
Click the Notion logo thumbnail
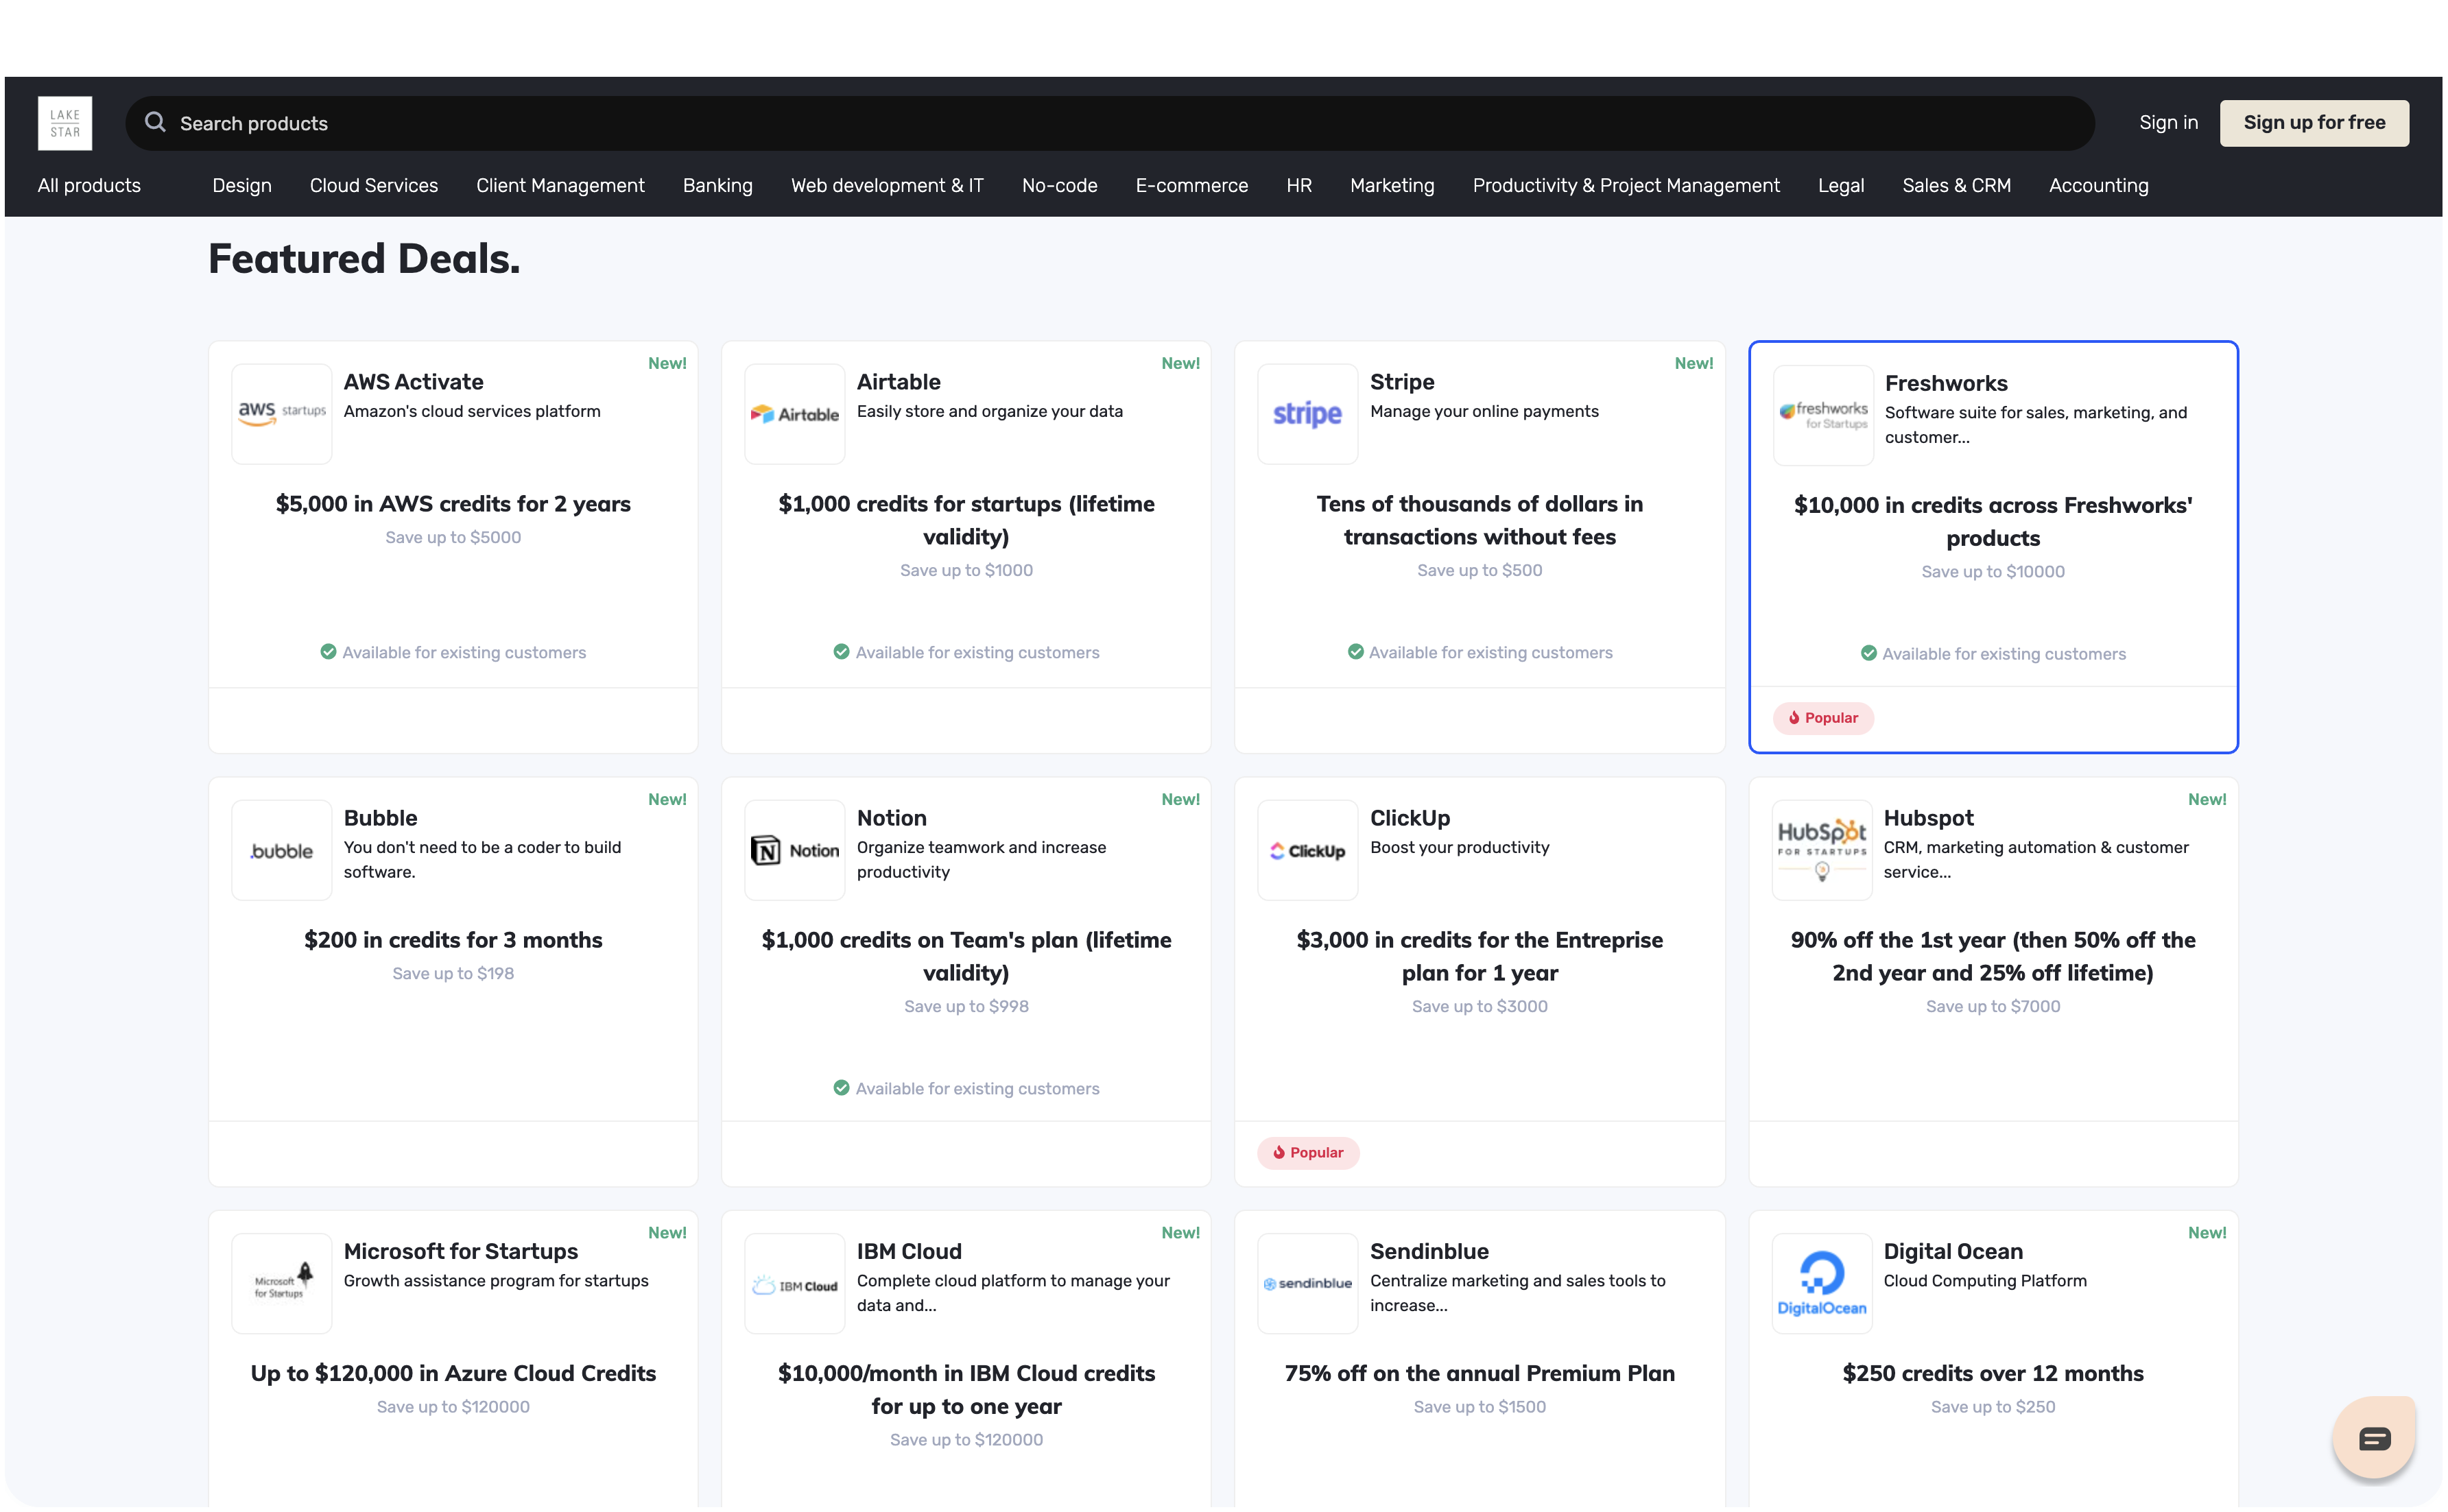click(795, 850)
